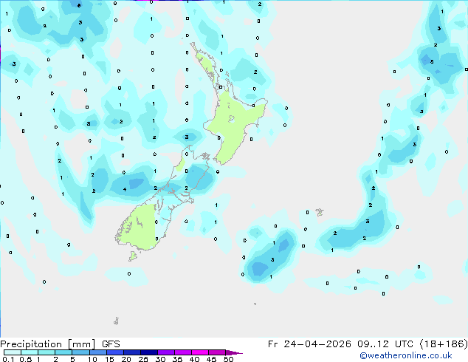Image resolution: width=468 pixels, height=362 pixels.
Task: Click the 20–25 mm legend color swatch
Action: pyautogui.click(x=131, y=352)
